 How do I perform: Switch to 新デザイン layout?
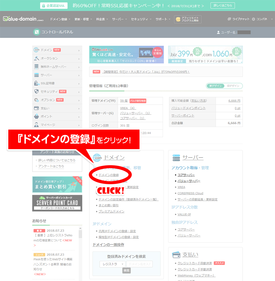point(215,86)
